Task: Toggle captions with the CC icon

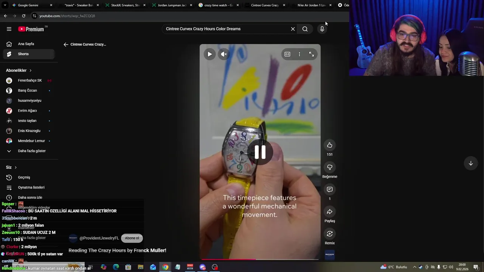Action: [x=287, y=54]
